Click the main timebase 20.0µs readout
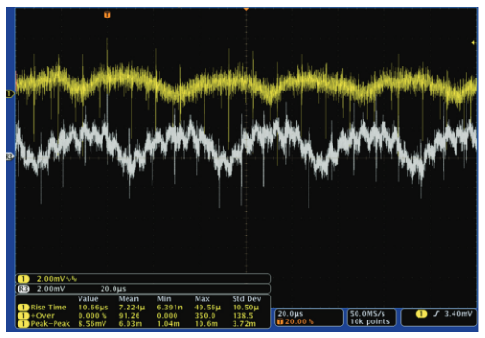Image resolution: width=485 pixels, height=338 pixels. click(x=290, y=314)
